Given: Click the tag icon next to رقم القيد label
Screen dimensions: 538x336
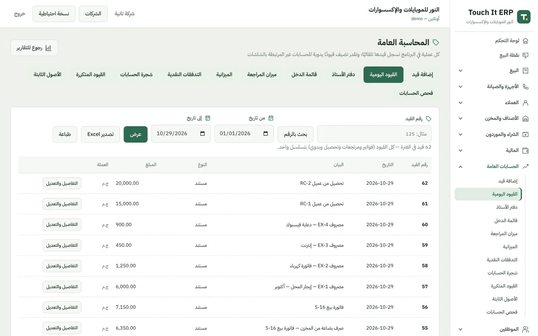Looking at the screenshot, I should pyautogui.click(x=428, y=119).
